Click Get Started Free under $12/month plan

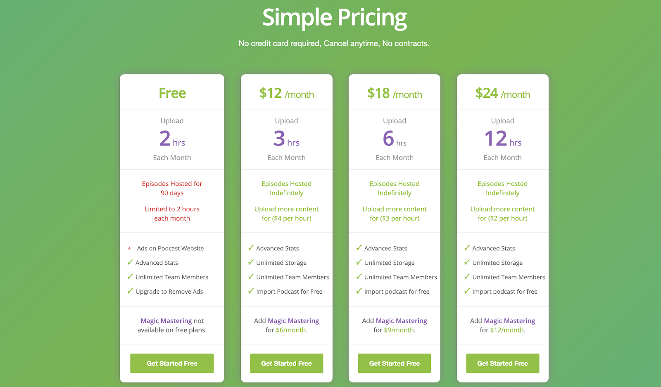(x=286, y=363)
